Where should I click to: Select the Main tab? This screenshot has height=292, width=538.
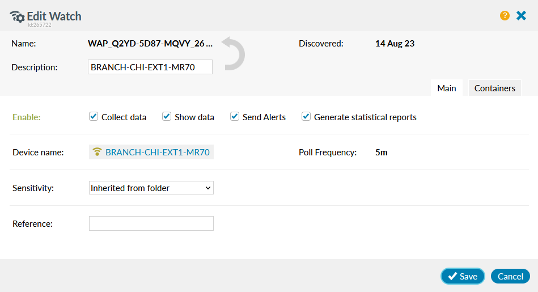point(446,88)
